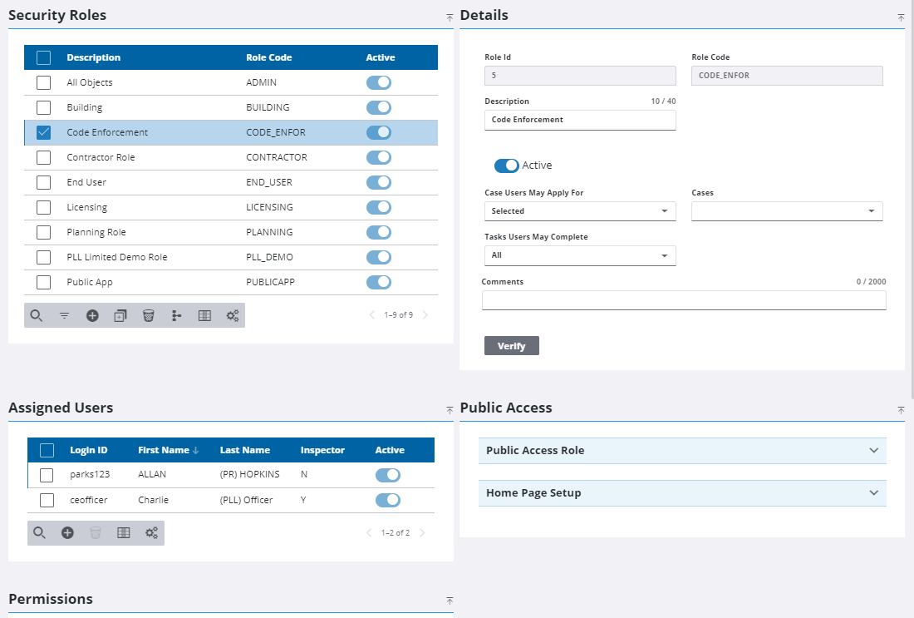Sort by the First Name column header
914x618 pixels.
[164, 450]
